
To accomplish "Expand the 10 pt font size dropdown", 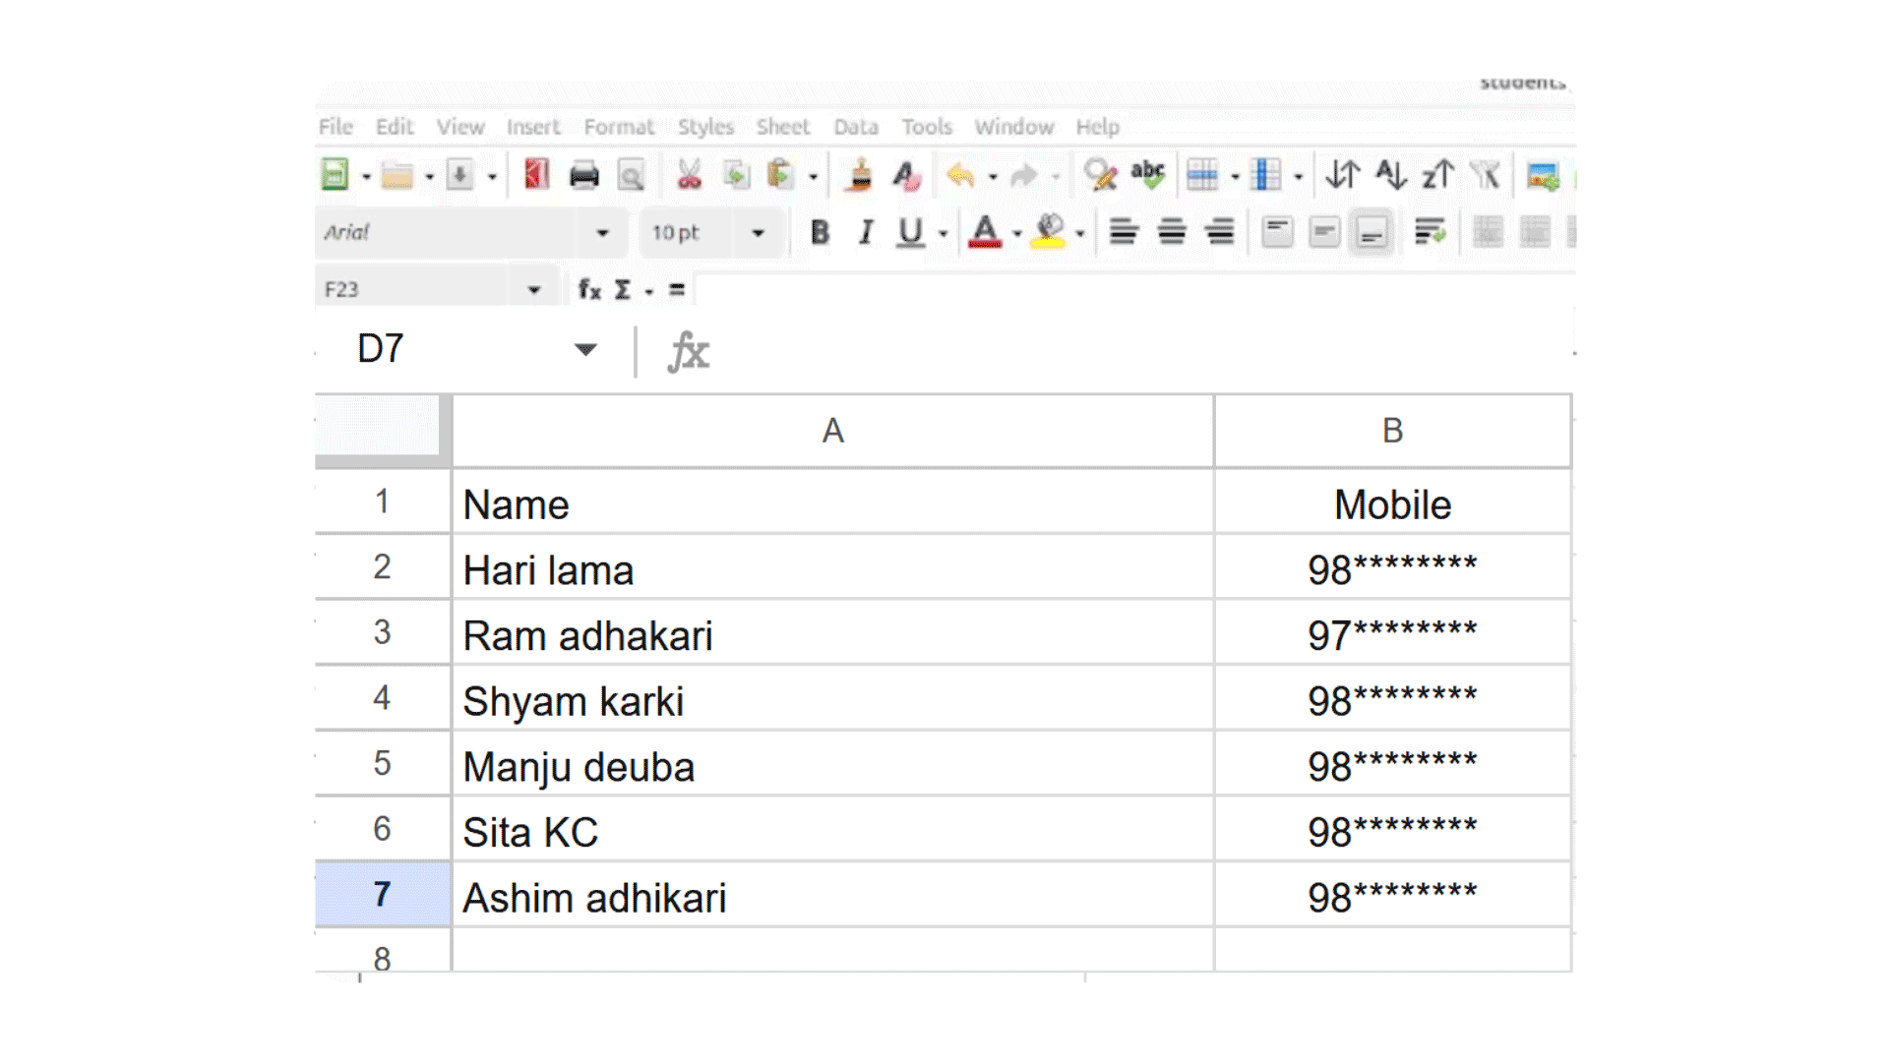I will pyautogui.click(x=758, y=233).
